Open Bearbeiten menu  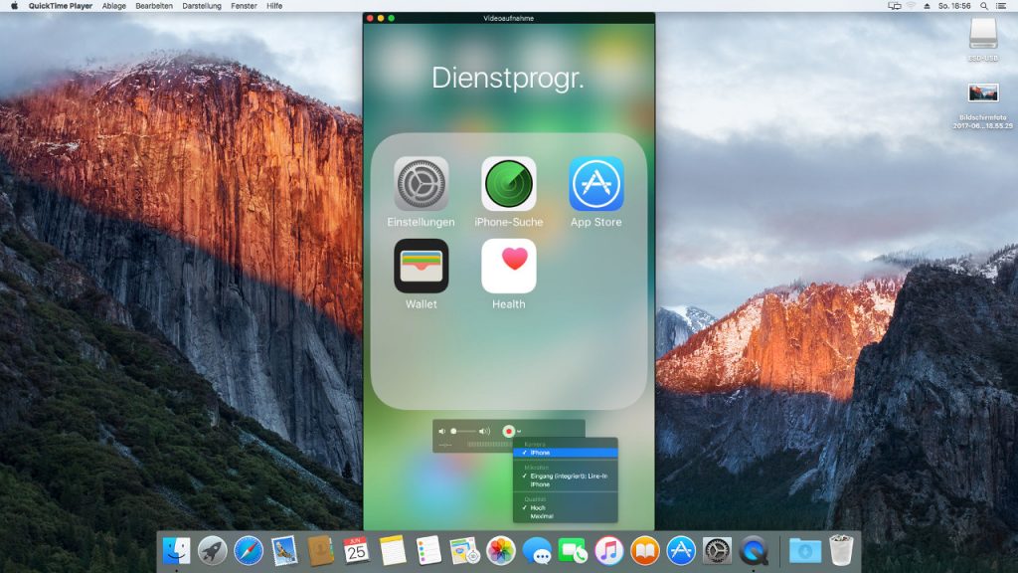pos(154,6)
